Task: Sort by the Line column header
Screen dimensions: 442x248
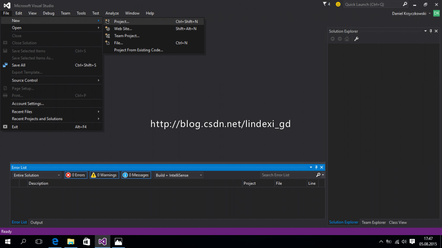Action: pos(313,183)
